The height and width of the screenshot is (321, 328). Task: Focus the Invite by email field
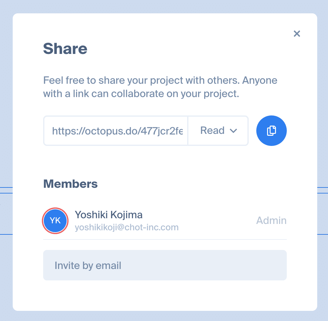point(165,265)
